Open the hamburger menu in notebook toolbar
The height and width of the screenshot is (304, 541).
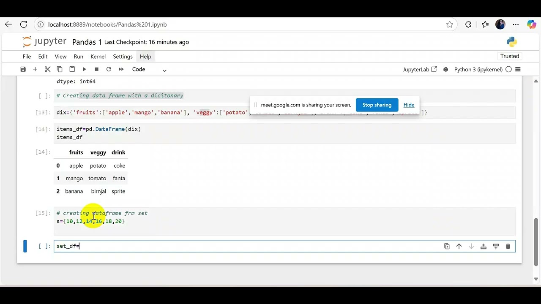pos(518,69)
